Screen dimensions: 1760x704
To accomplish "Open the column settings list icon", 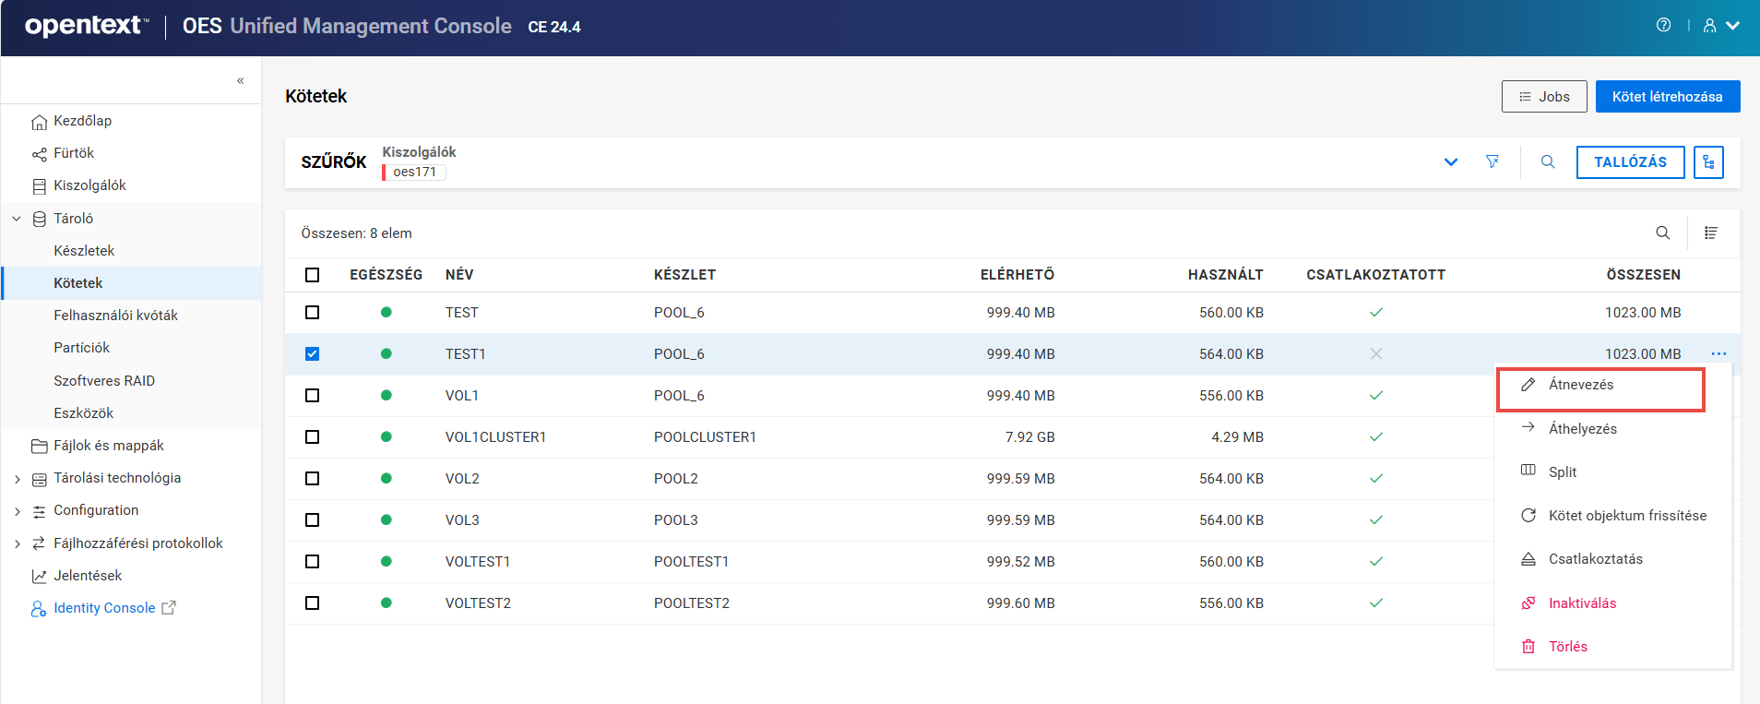I will click(1711, 233).
